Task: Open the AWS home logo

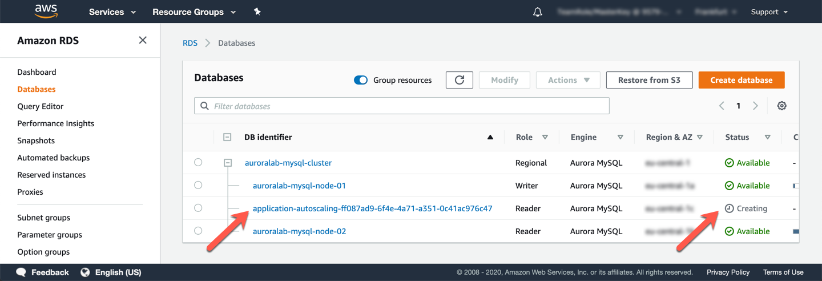Action: (46, 11)
